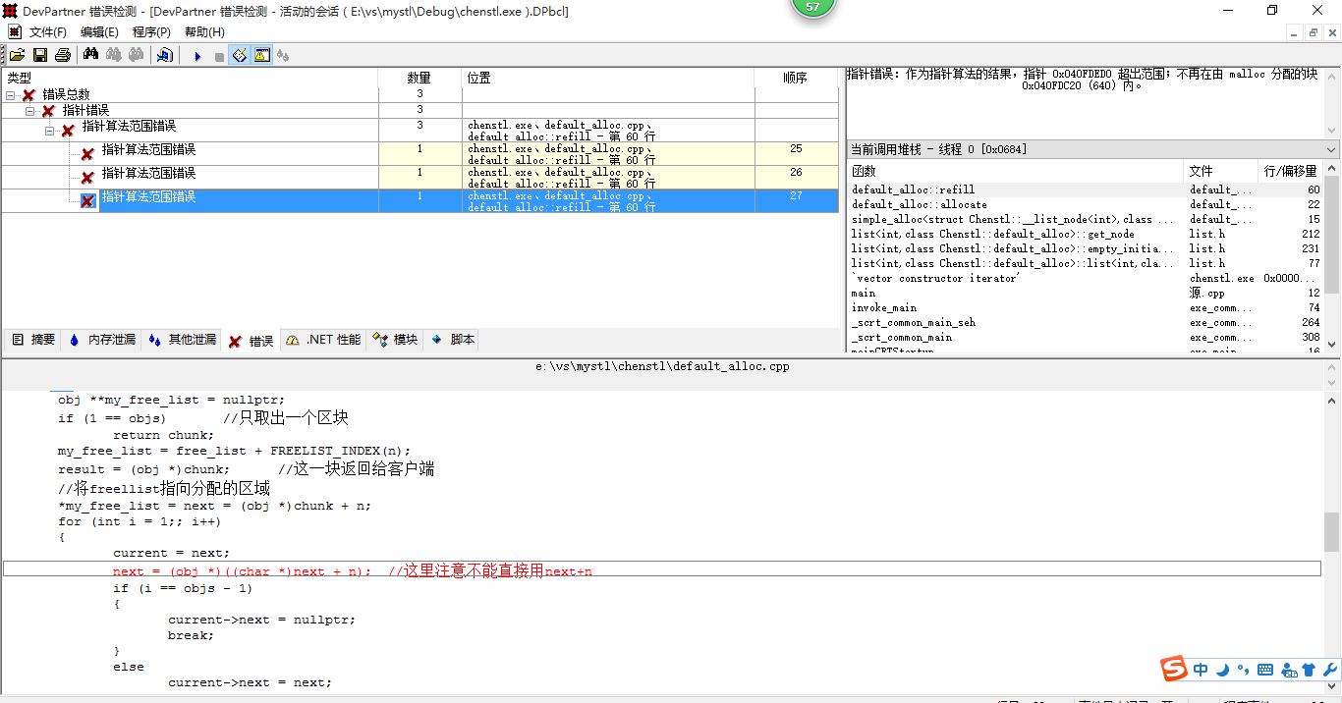Click the source line 'current = next;'
Screen dimensions: 1342x703
(x=171, y=553)
